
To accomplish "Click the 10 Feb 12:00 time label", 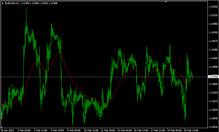I will (91, 130).
